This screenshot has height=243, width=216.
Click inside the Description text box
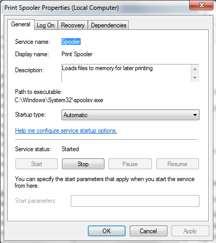(126, 73)
